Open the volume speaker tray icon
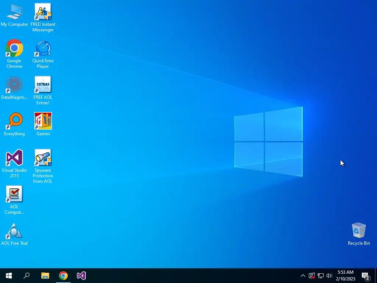The width and height of the screenshot is (377, 283). pyautogui.click(x=329, y=276)
